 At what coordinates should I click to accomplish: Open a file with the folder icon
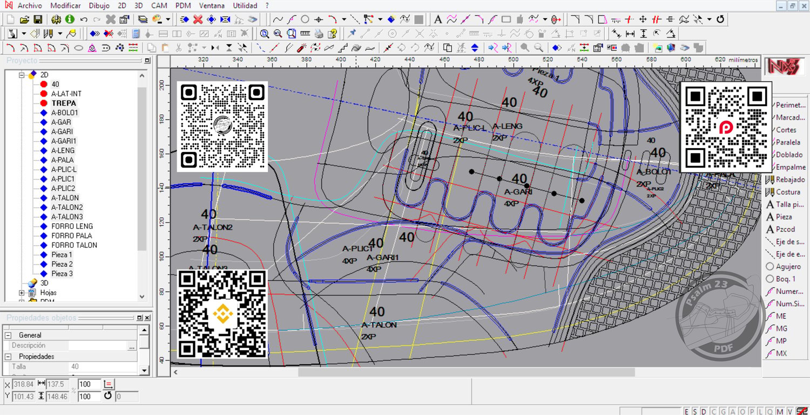[x=24, y=19]
